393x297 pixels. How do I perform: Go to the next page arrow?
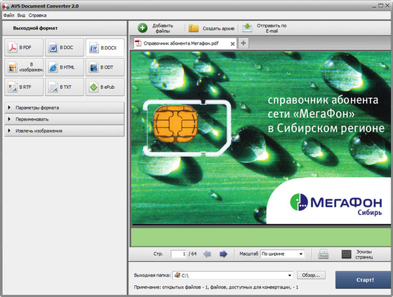(x=223, y=254)
